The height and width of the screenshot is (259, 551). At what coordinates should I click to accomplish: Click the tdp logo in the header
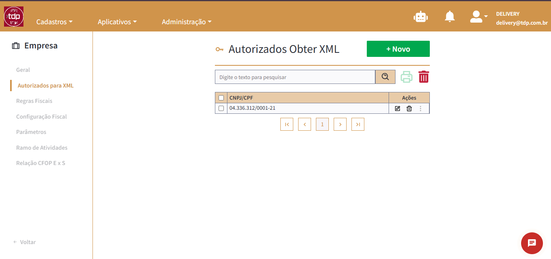coord(14,17)
